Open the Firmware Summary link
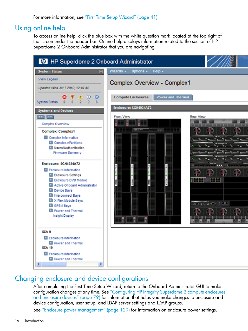 (67, 153)
